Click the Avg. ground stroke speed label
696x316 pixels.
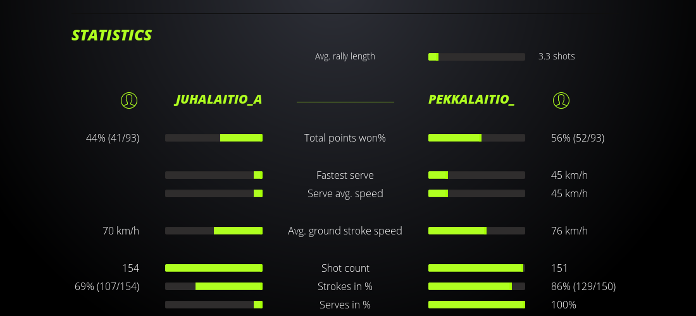[345, 231]
